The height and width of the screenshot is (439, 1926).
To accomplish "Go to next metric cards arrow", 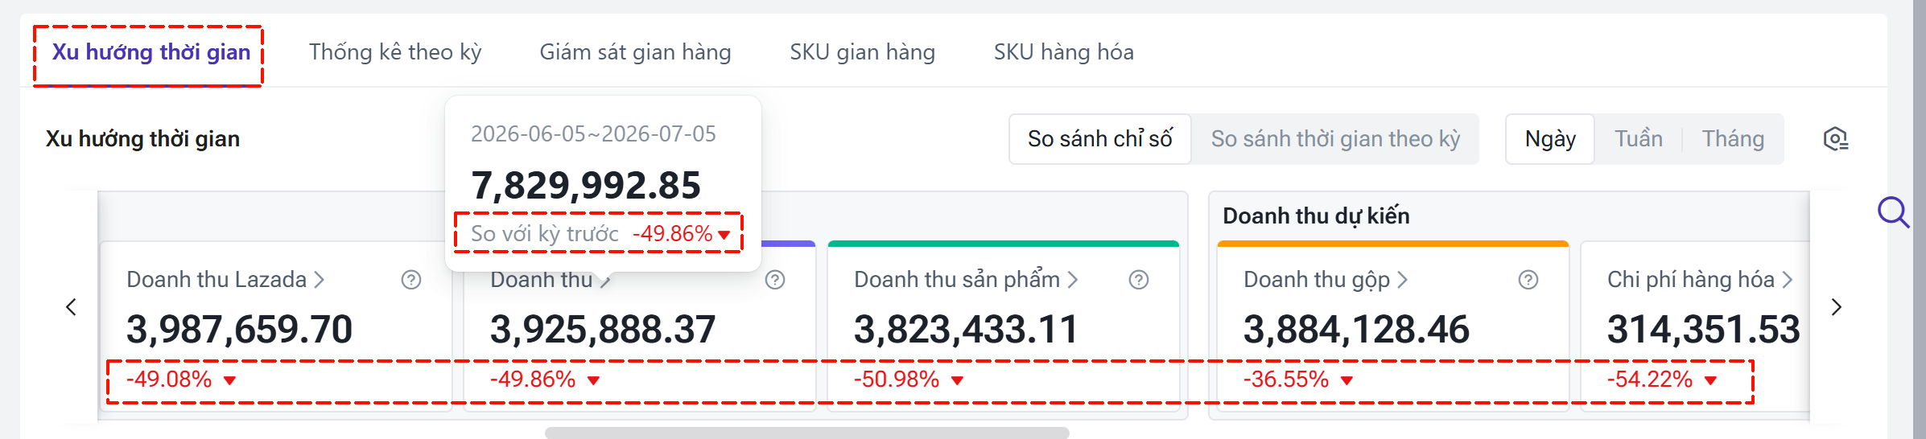I will 1836,307.
